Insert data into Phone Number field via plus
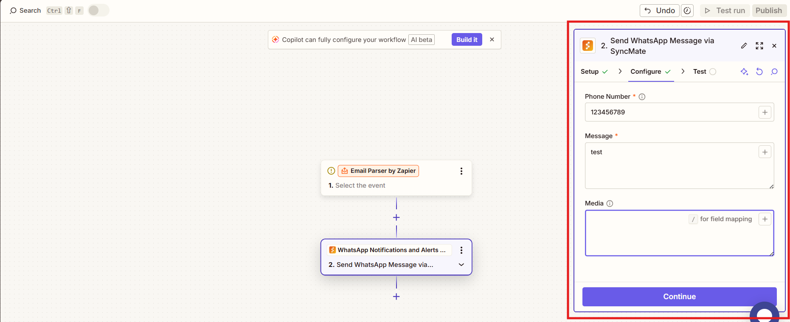 765,112
